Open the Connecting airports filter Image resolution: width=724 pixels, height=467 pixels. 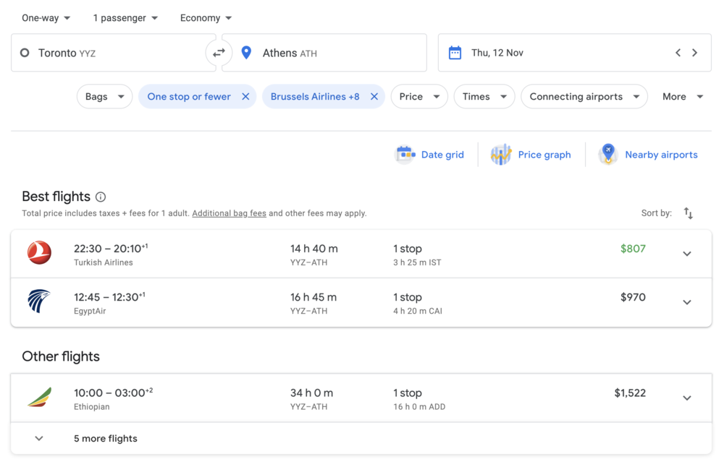(x=584, y=97)
